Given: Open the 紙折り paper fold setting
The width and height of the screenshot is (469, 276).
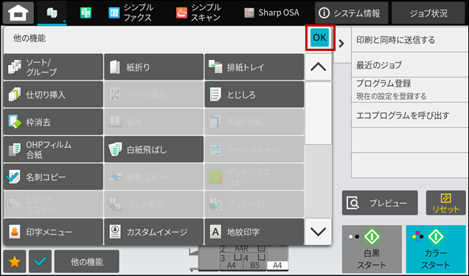Looking at the screenshot, I should pos(153,66).
